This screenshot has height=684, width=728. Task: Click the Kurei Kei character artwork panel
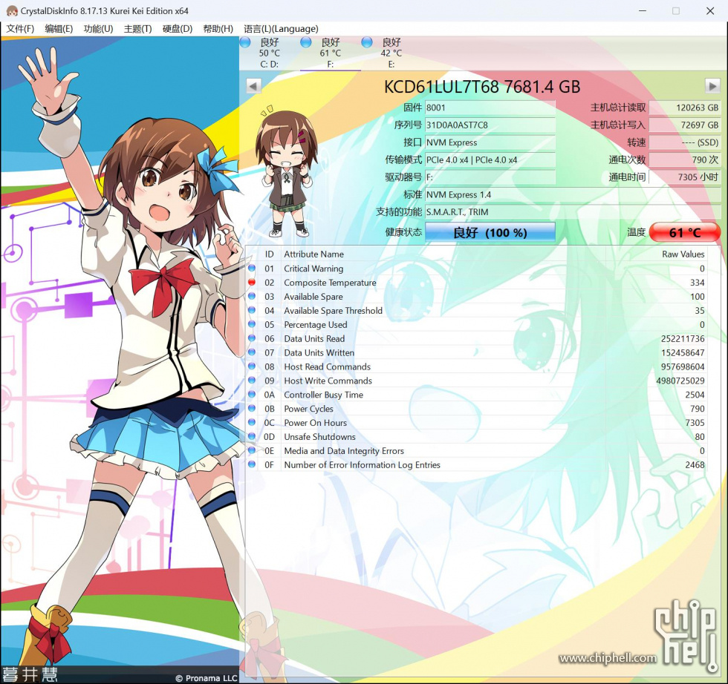point(120,359)
